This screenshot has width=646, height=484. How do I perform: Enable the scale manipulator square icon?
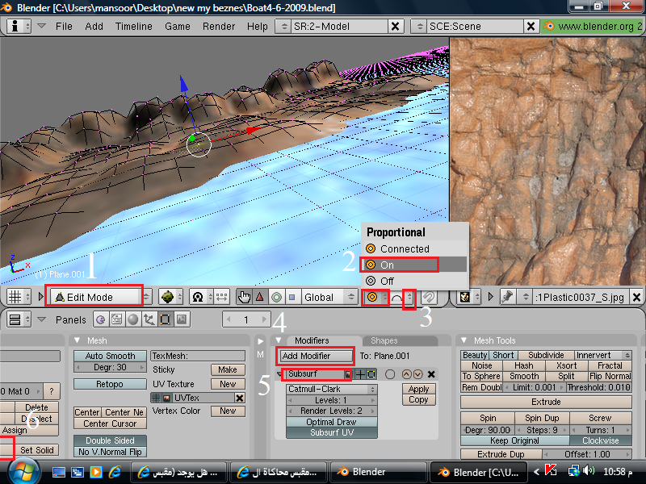292,297
